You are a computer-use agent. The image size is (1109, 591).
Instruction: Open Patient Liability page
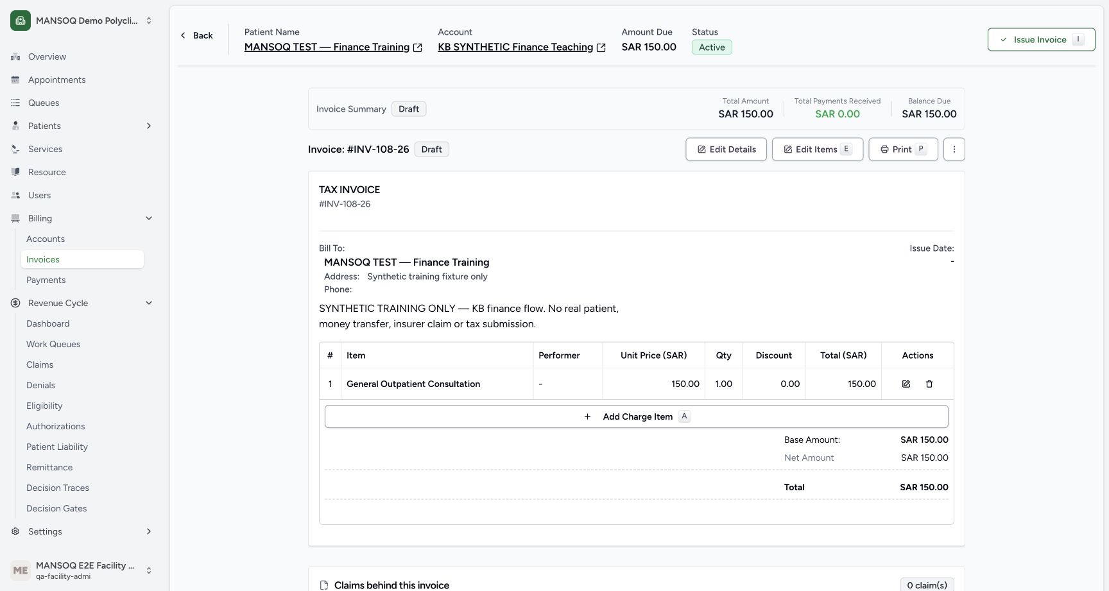point(82,447)
